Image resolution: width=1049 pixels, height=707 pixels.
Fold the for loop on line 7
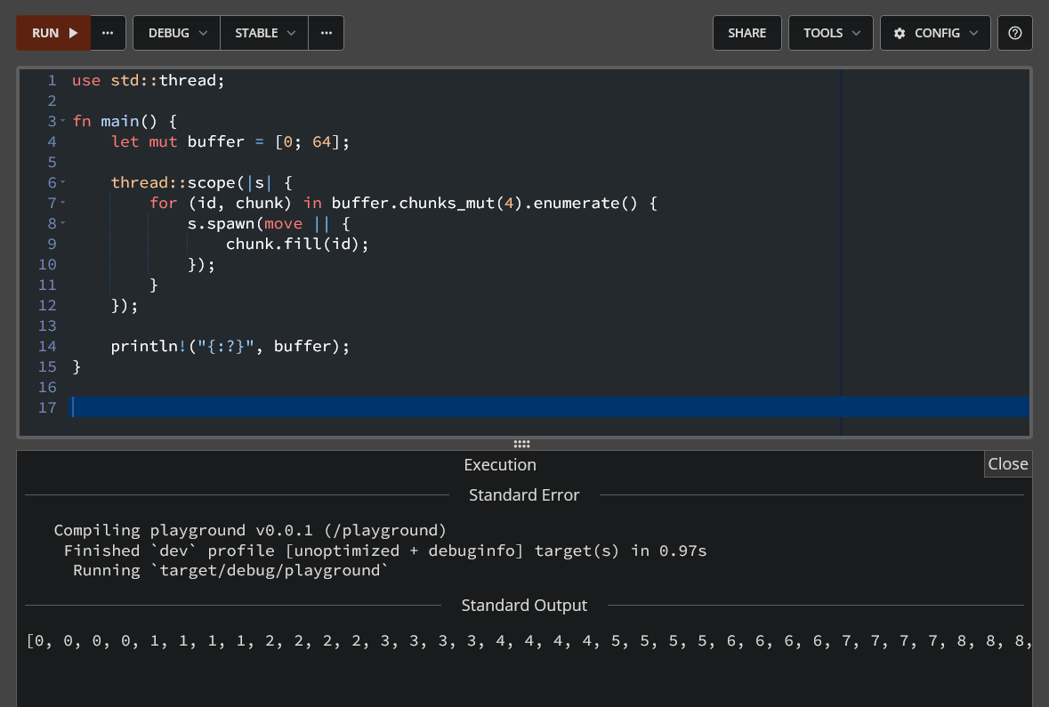tap(63, 203)
